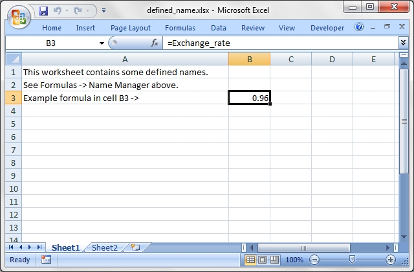Switch to the View tab
414x272 pixels.
pos(287,28)
